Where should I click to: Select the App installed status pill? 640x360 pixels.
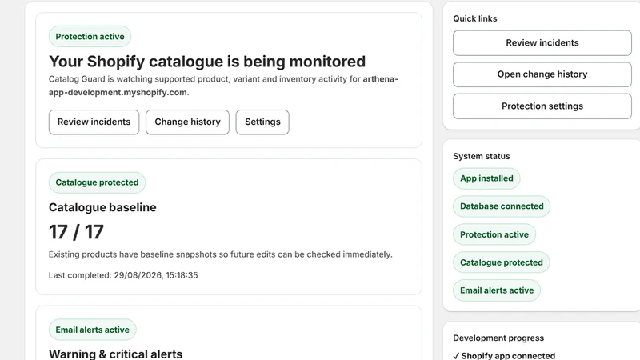(x=486, y=178)
